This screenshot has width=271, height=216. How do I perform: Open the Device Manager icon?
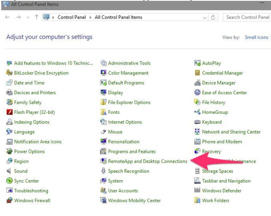click(x=198, y=83)
